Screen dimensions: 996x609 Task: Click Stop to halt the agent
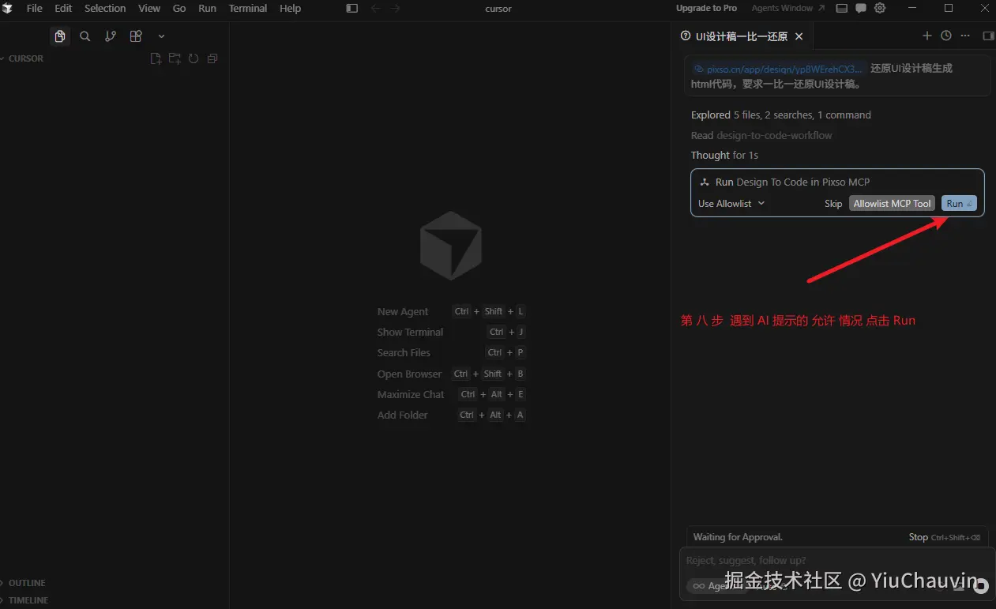pos(944,537)
